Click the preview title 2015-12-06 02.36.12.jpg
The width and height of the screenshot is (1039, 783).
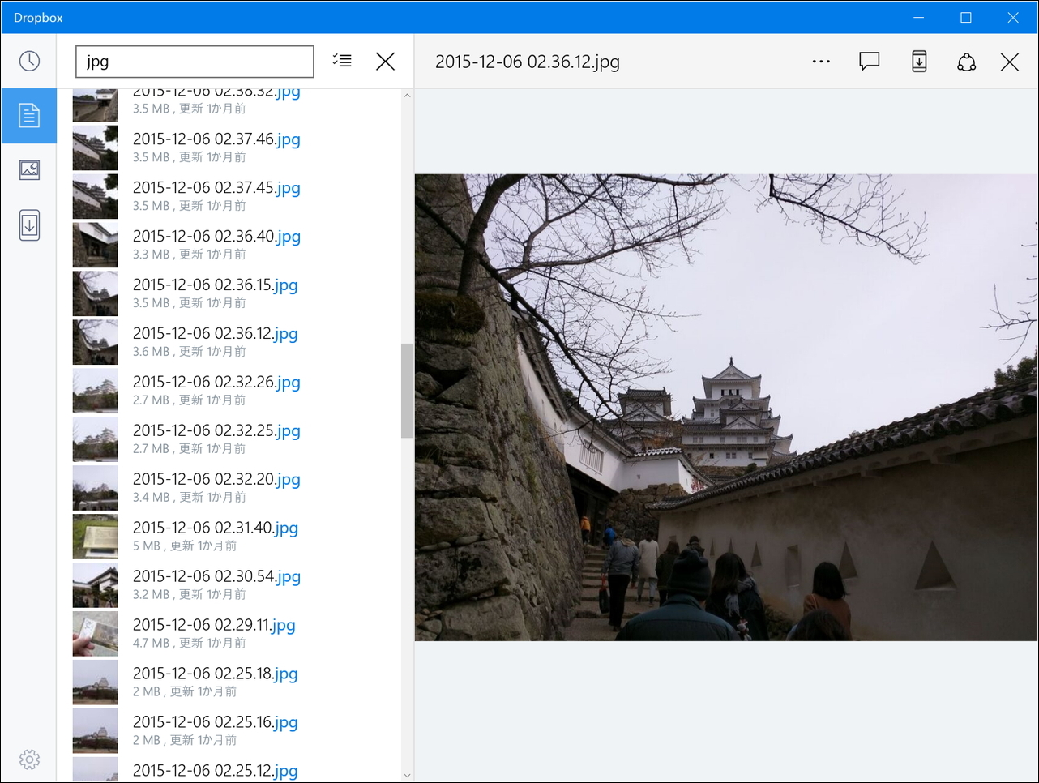pyautogui.click(x=528, y=62)
